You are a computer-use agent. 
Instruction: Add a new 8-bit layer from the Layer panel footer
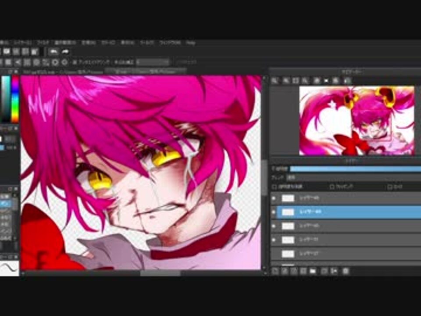pos(284,271)
